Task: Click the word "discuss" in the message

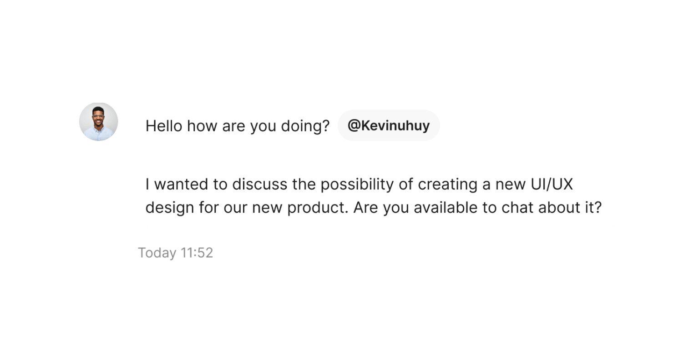Action: (x=260, y=184)
